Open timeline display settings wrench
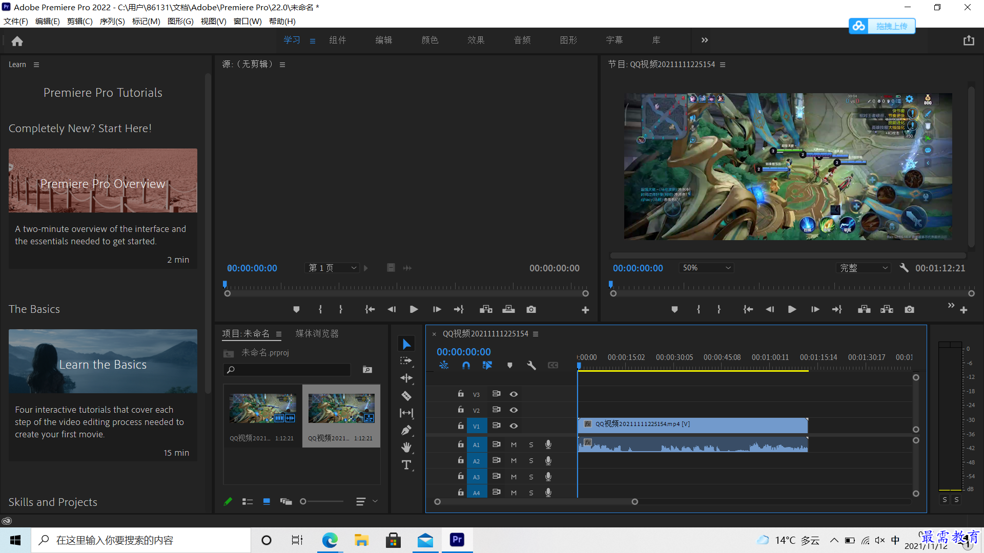Viewport: 984px width, 553px height. pos(531,366)
